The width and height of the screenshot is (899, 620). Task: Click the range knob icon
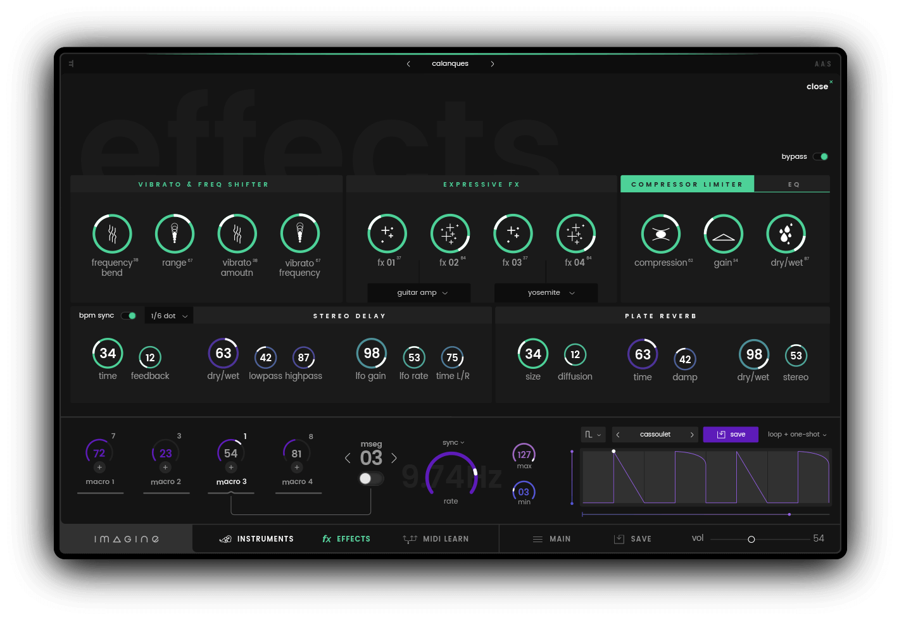175,234
